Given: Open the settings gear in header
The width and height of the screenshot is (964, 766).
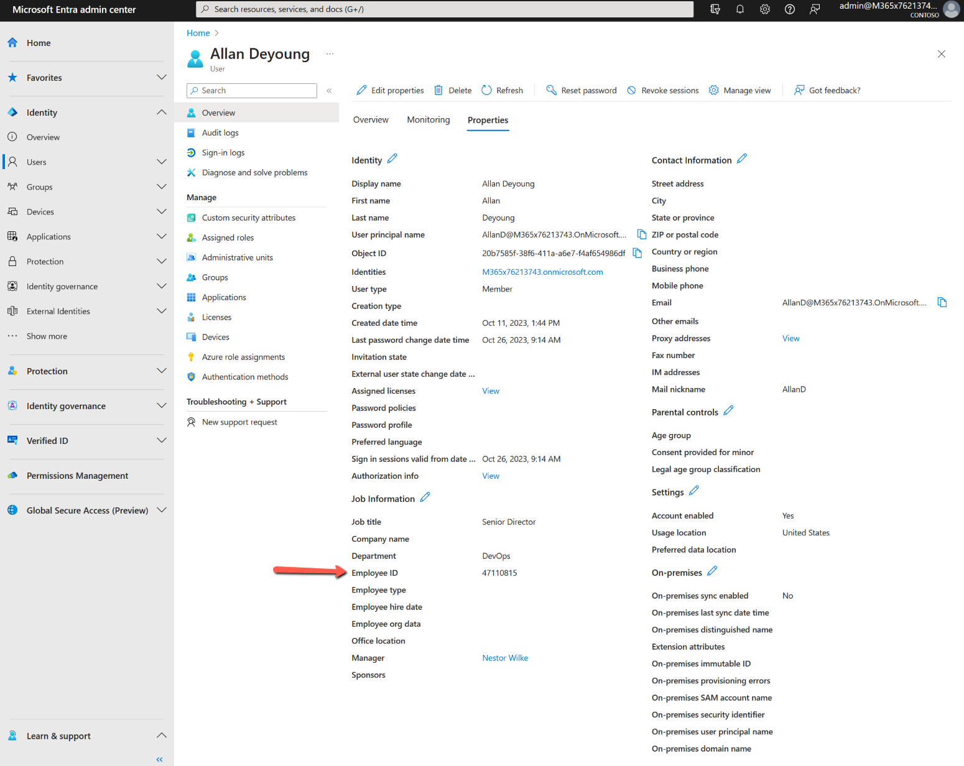Looking at the screenshot, I should point(765,9).
